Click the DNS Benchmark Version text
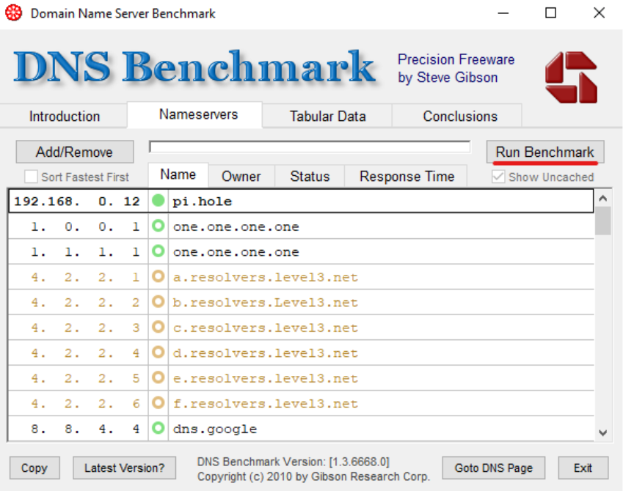The width and height of the screenshot is (623, 491). (294, 462)
